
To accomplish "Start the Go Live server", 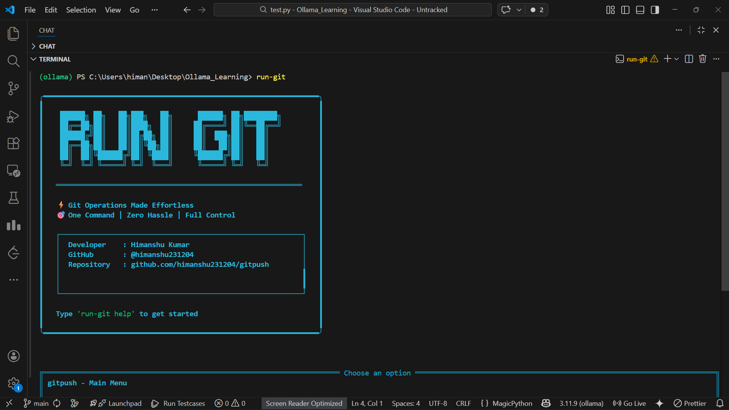I will tap(629, 404).
